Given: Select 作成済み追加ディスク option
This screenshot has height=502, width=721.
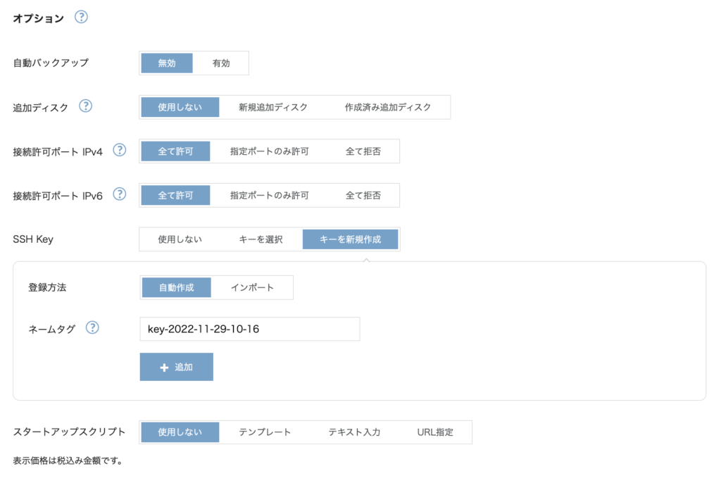Looking at the screenshot, I should pos(388,107).
